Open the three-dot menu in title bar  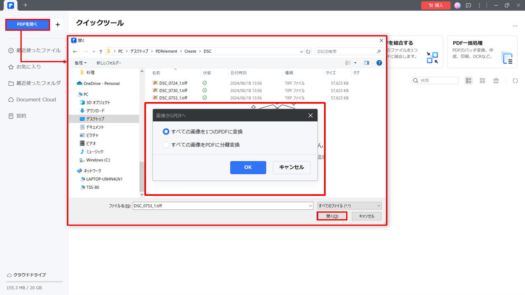pyautogui.click(x=479, y=5)
